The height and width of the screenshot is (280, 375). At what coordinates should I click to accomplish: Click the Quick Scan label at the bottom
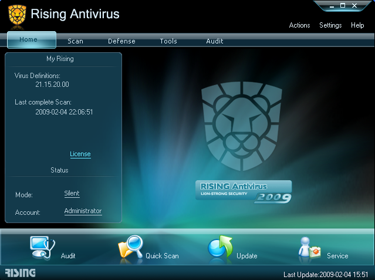point(162,256)
